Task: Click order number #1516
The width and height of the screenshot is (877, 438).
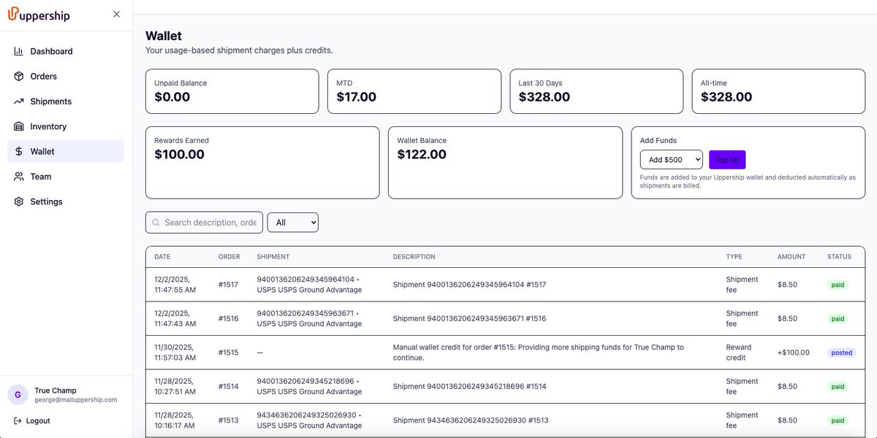Action: pyautogui.click(x=228, y=318)
